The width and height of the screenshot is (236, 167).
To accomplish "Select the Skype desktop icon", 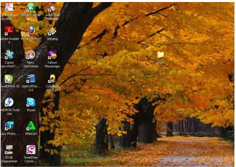I will click(31, 102).
